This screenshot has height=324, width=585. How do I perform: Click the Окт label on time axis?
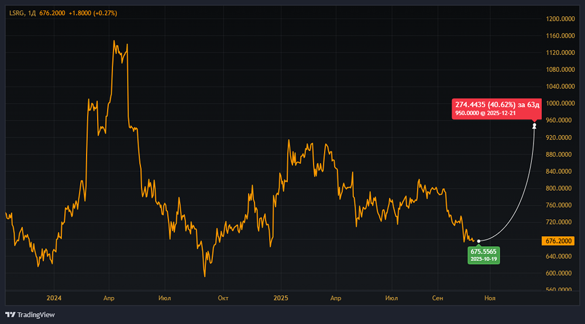[223, 298]
